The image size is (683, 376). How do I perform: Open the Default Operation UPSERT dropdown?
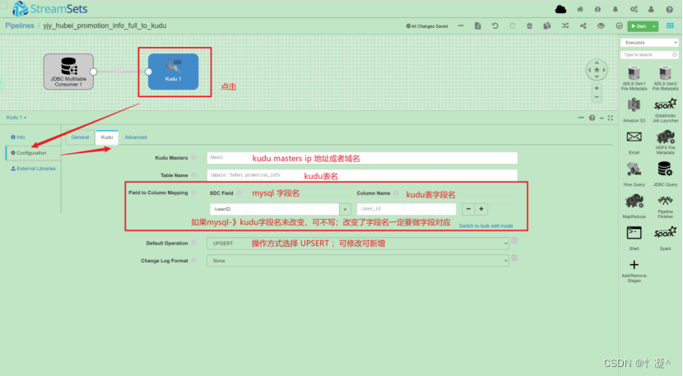point(358,243)
